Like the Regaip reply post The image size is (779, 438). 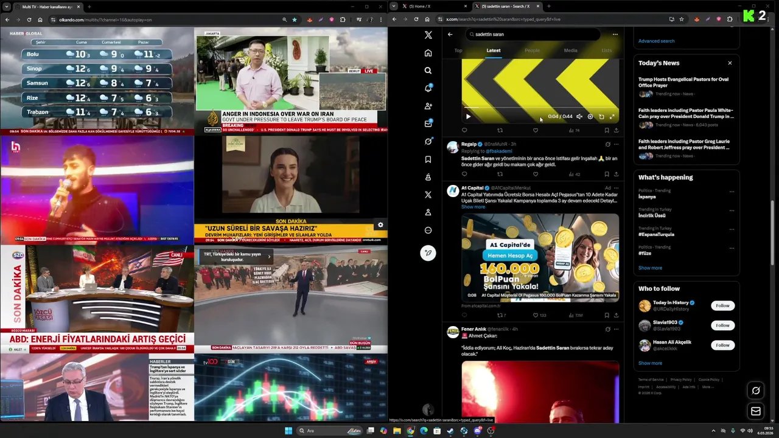536,174
